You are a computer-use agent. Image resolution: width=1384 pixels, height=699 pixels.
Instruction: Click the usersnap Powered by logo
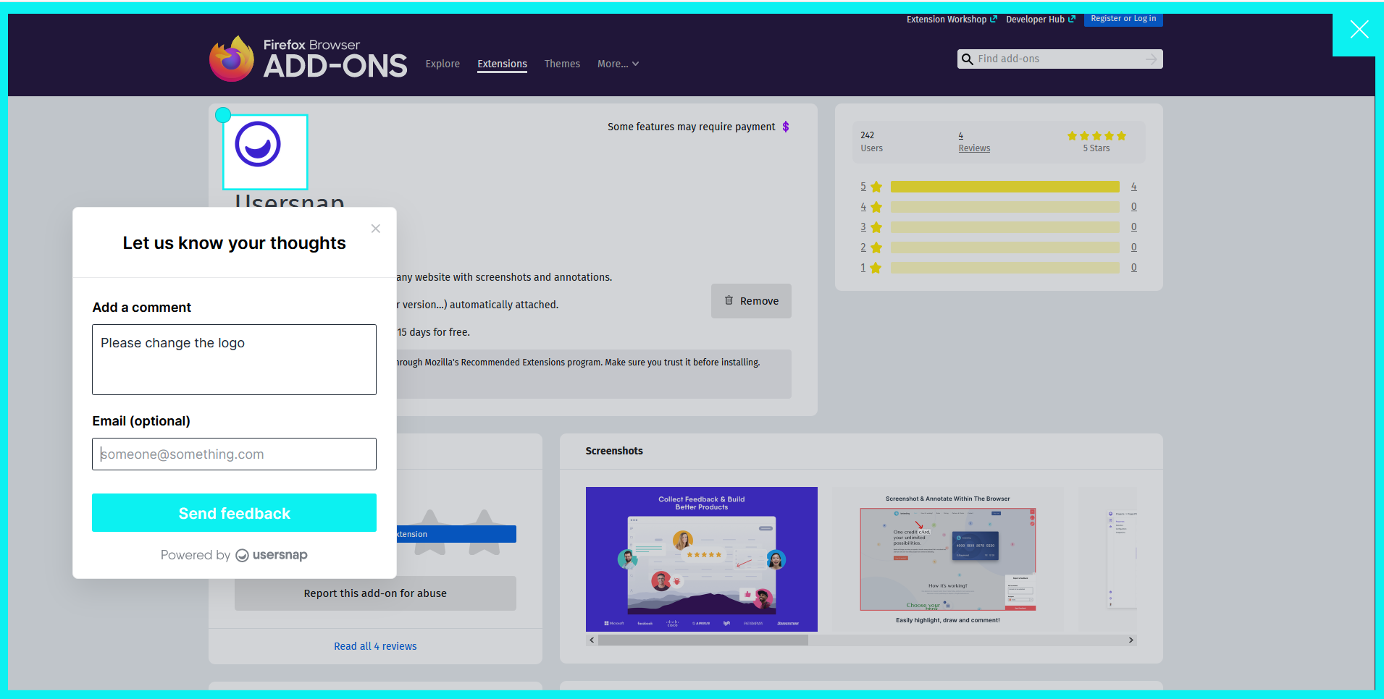tap(272, 555)
